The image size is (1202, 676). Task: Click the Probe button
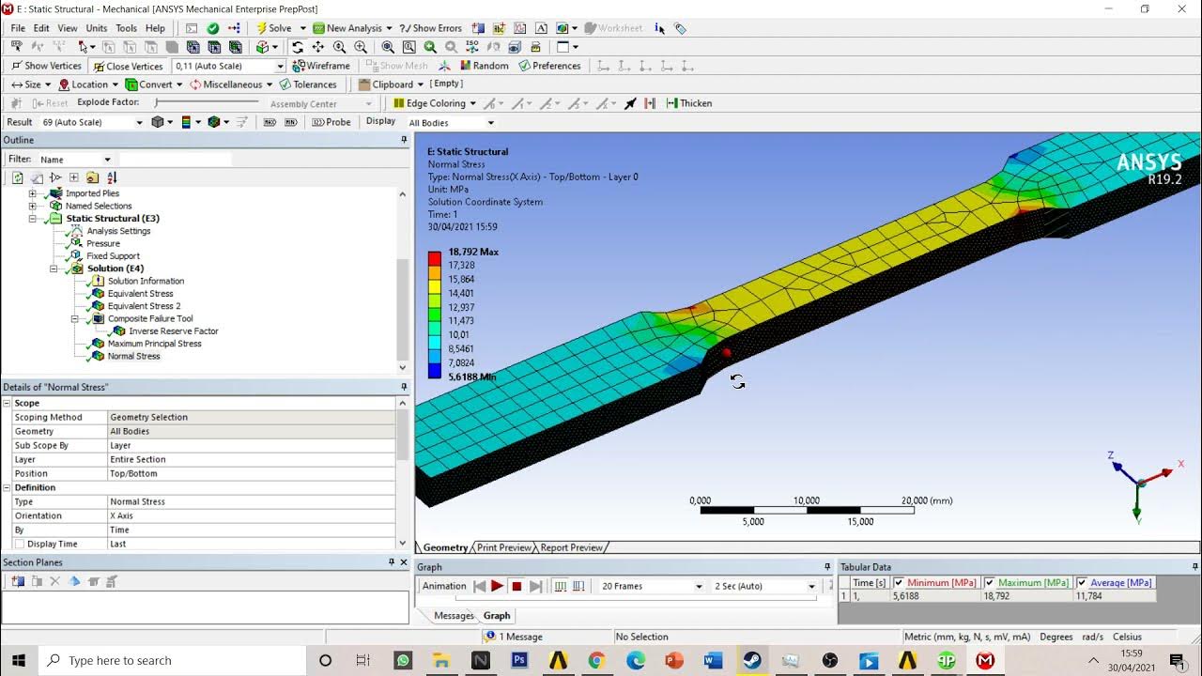[x=331, y=122]
